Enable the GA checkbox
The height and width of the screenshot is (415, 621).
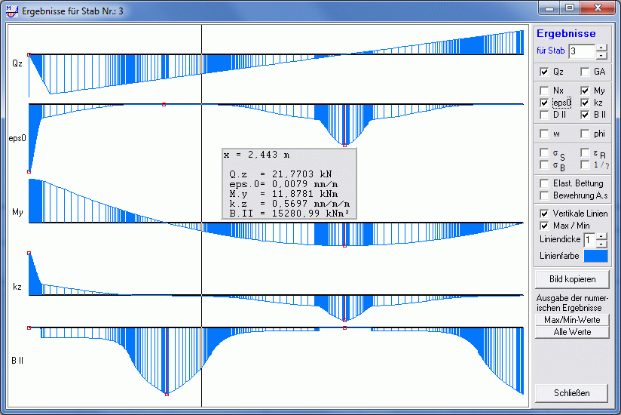(585, 72)
